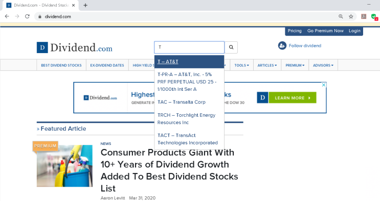Select the T-PR-A AT&T preferred suggestion
This screenshot has width=380, height=201.
[x=189, y=82]
